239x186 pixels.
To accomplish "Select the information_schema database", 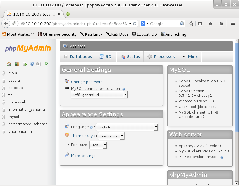I will 27,109.
